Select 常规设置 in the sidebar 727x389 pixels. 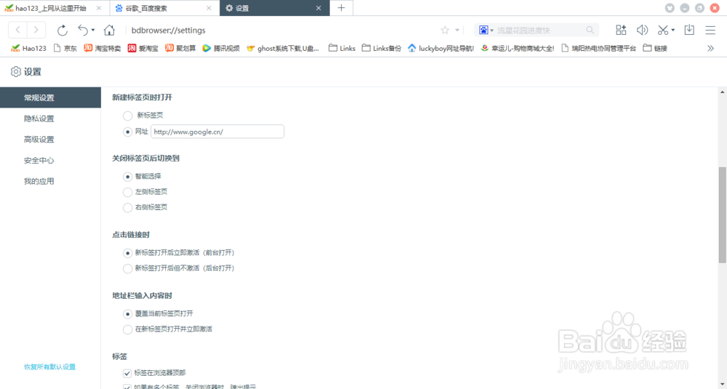[x=50, y=98]
